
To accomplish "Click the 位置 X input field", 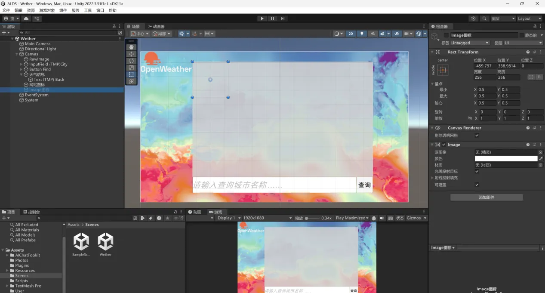I will tap(486, 66).
